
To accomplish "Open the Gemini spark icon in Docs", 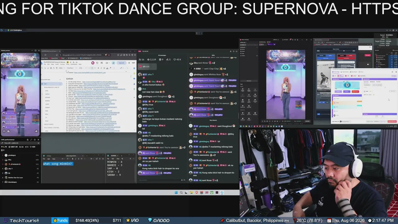I will pyautogui.click(x=128, y=63).
